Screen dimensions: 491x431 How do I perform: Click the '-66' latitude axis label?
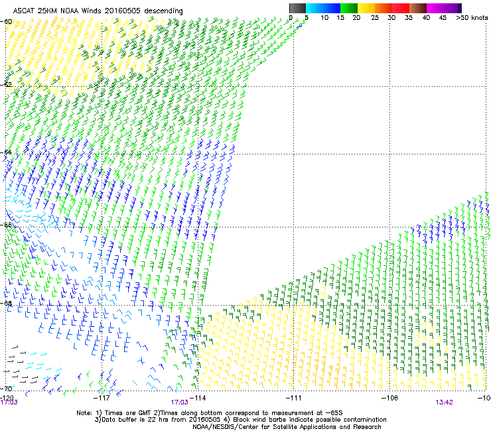[x=6, y=225]
